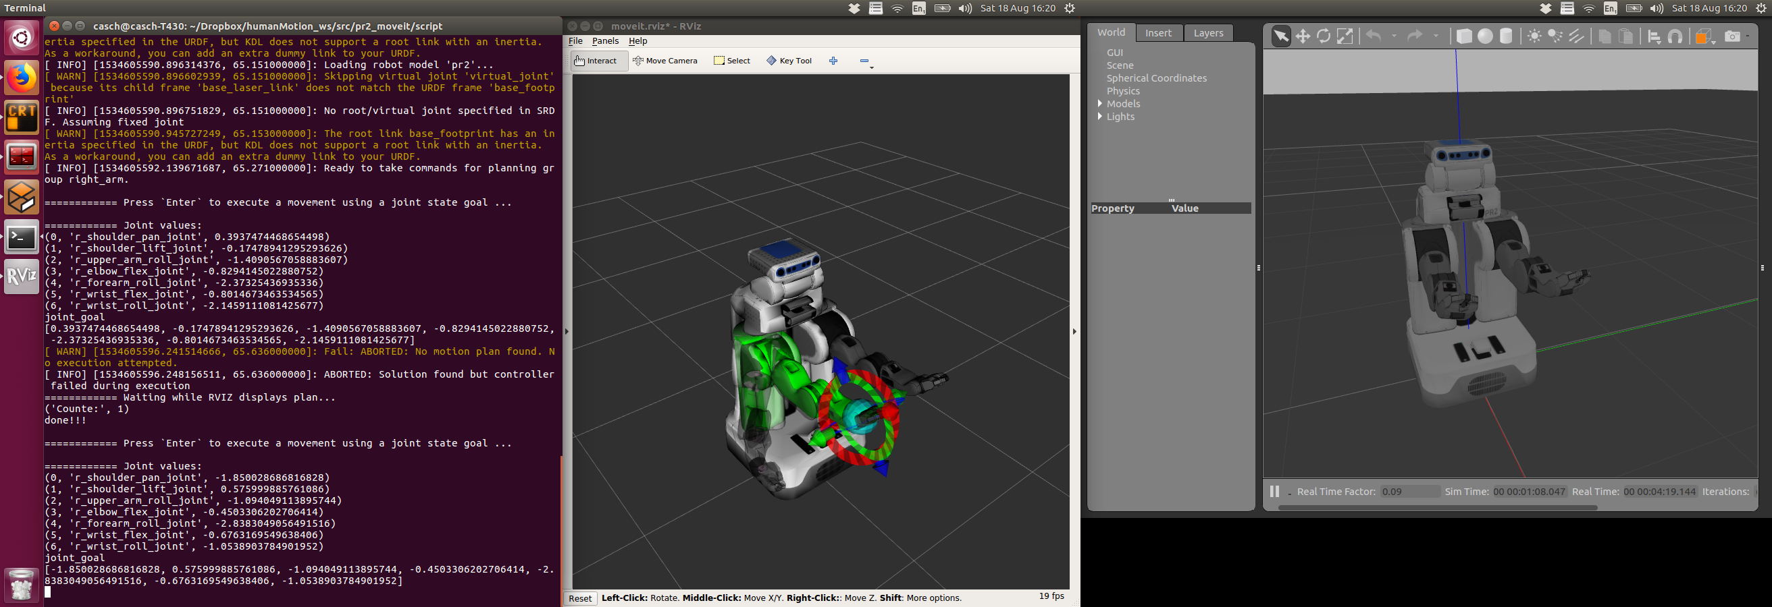Viewport: 1772px width, 607px height.
Task: Expand the Models tree node
Action: [1100, 104]
